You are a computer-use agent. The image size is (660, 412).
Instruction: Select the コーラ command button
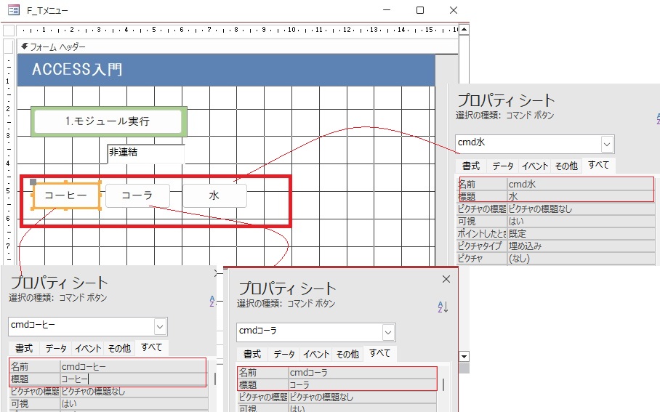click(x=137, y=195)
